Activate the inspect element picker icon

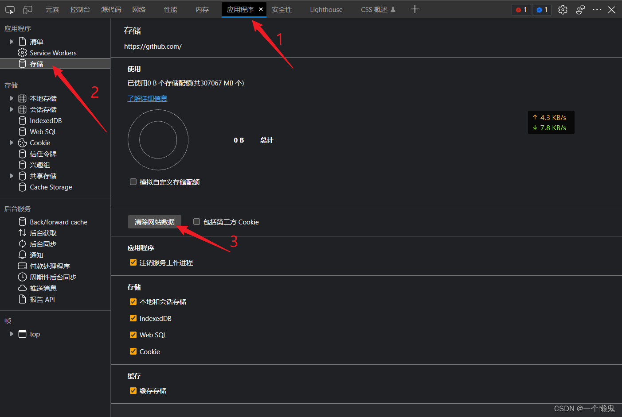pyautogui.click(x=10, y=9)
